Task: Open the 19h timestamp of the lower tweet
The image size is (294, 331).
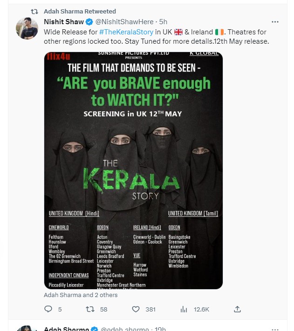Action: 160,329
